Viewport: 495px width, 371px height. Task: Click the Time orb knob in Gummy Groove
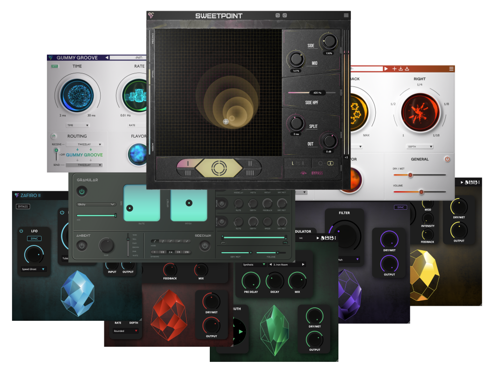click(x=77, y=95)
